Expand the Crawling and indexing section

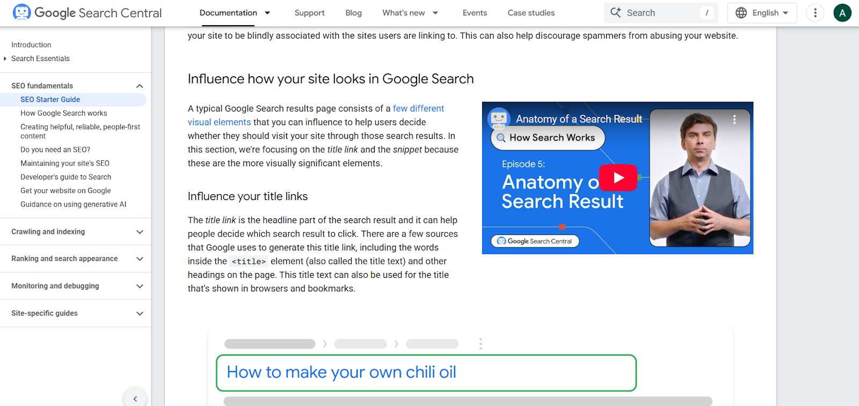[140, 232]
